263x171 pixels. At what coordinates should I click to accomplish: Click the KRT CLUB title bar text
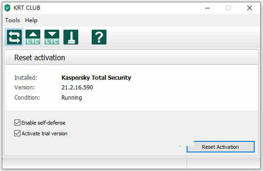[27, 8]
